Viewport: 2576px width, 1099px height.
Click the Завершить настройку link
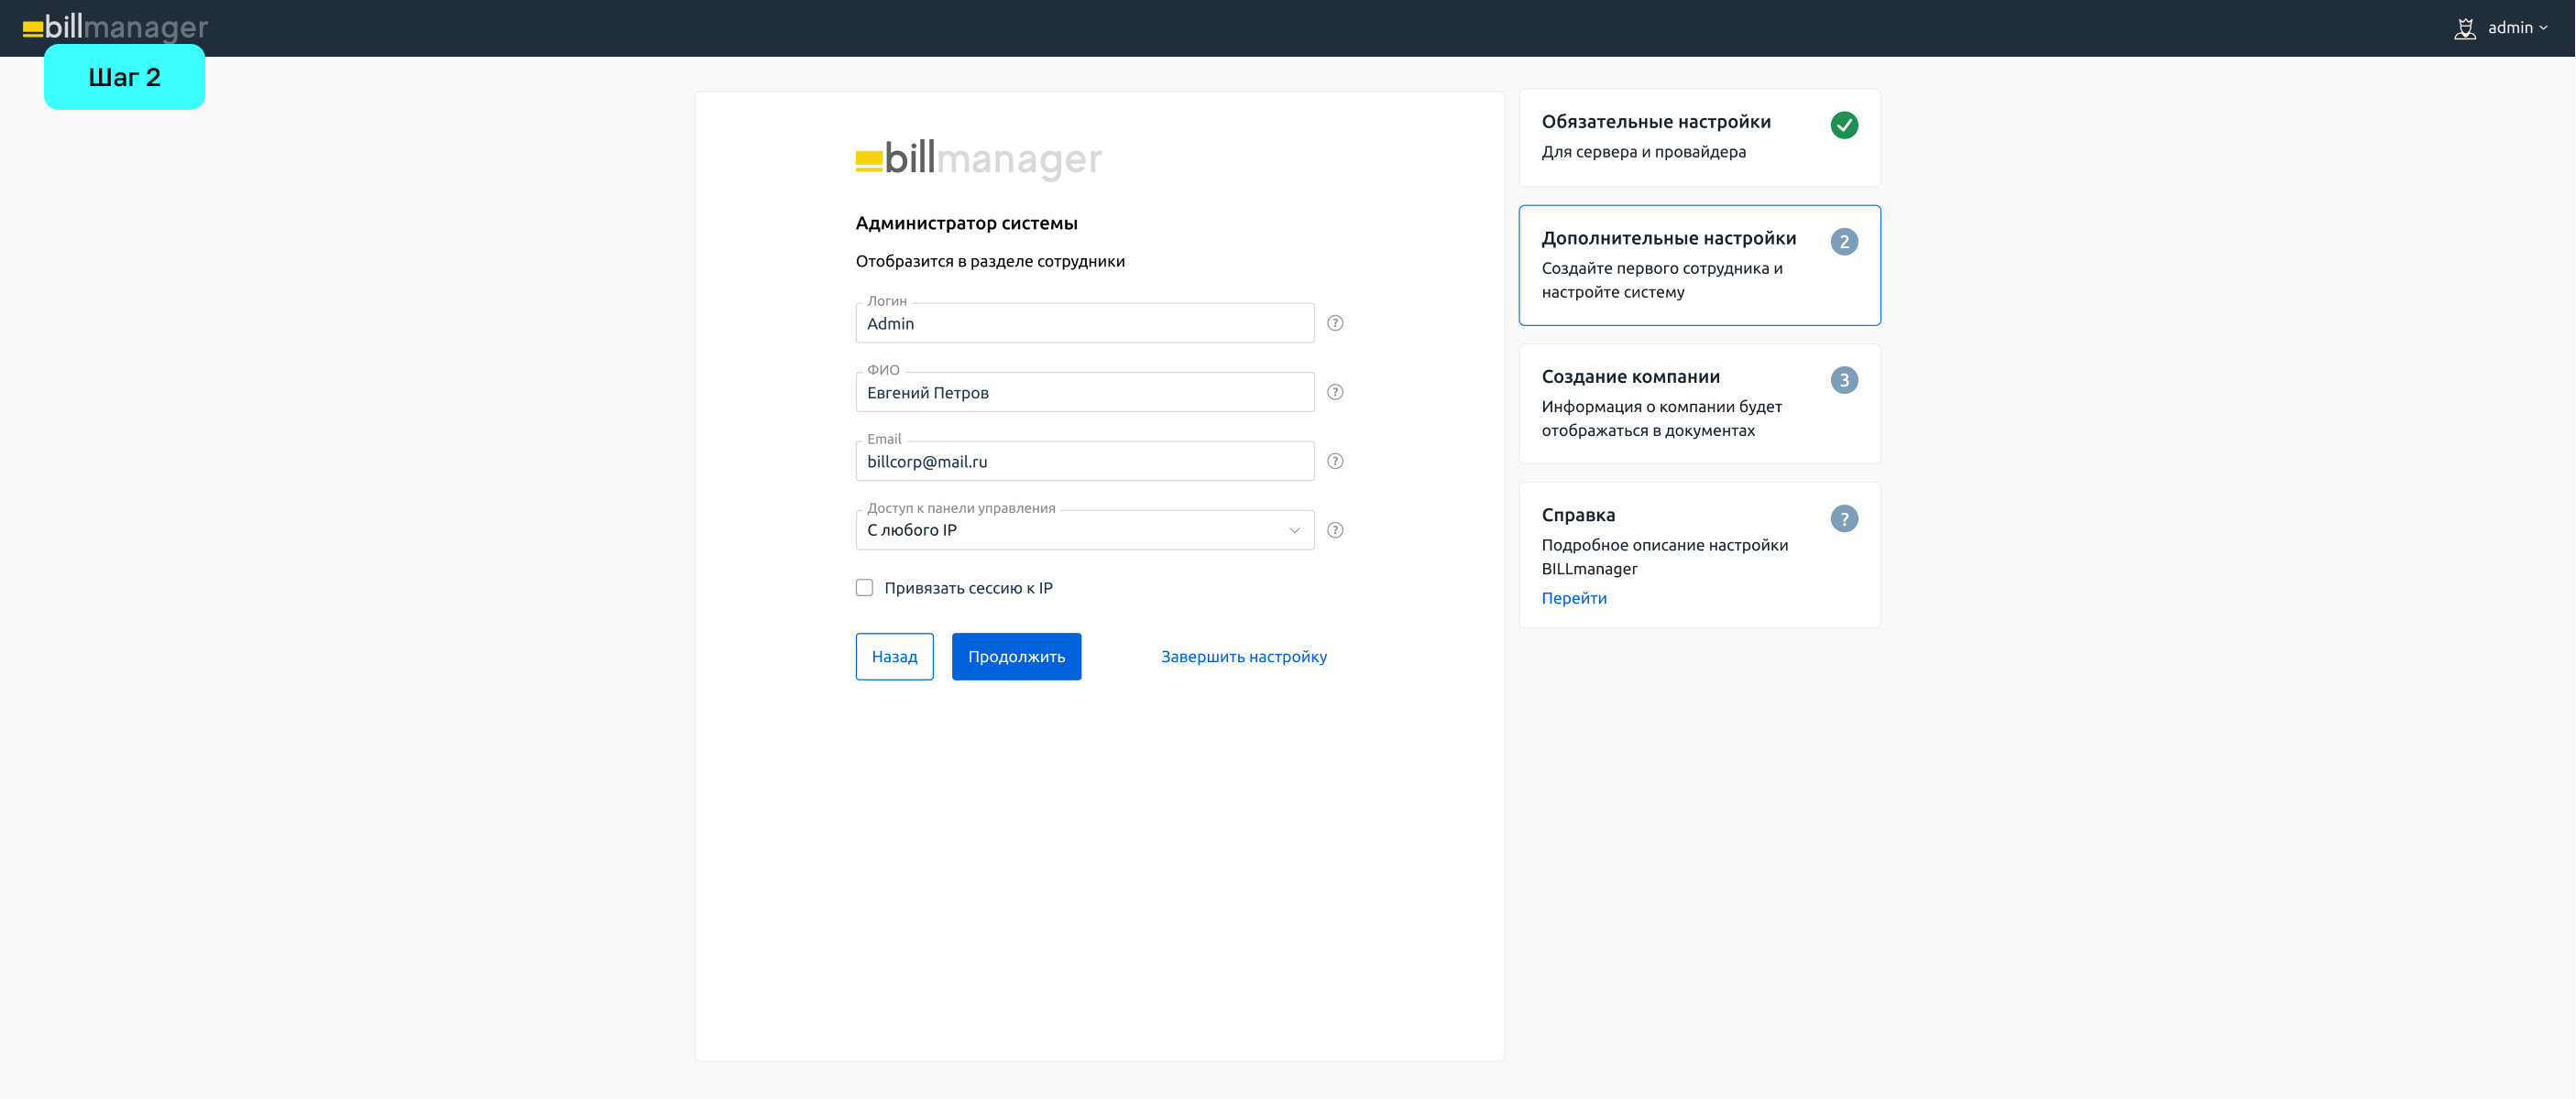(x=1243, y=657)
